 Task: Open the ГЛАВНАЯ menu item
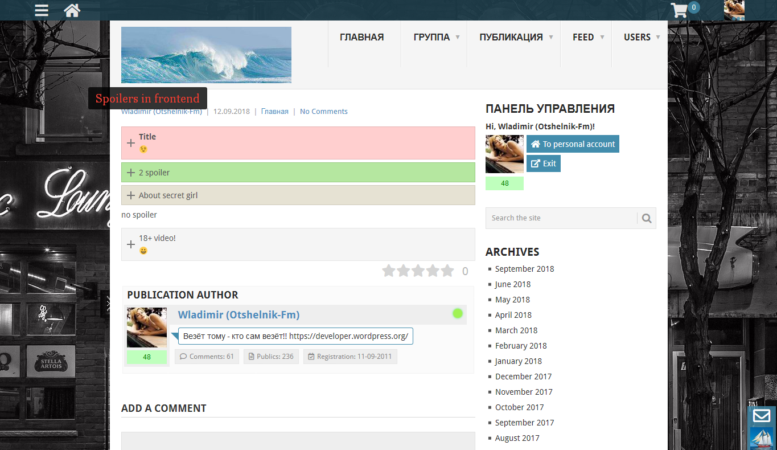(x=362, y=38)
